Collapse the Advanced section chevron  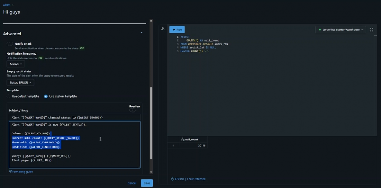[x=141, y=33]
